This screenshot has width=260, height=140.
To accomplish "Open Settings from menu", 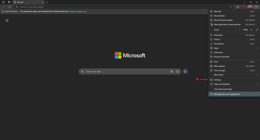I will 234,80.
